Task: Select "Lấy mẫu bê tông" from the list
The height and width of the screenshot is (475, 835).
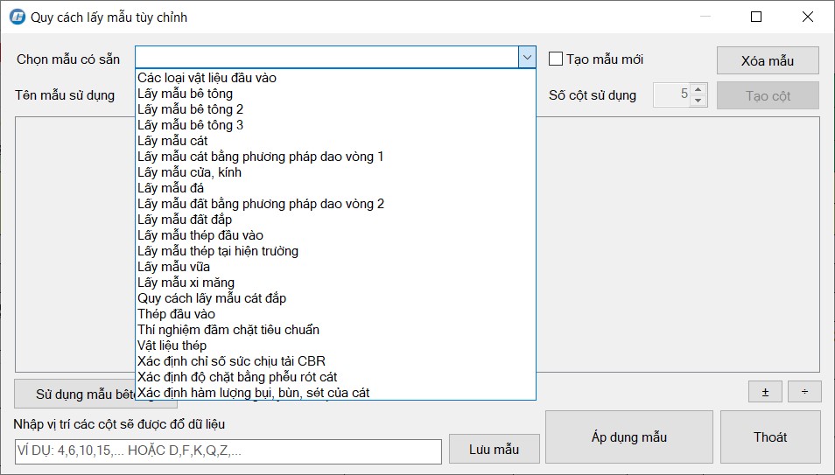Action: (x=185, y=94)
